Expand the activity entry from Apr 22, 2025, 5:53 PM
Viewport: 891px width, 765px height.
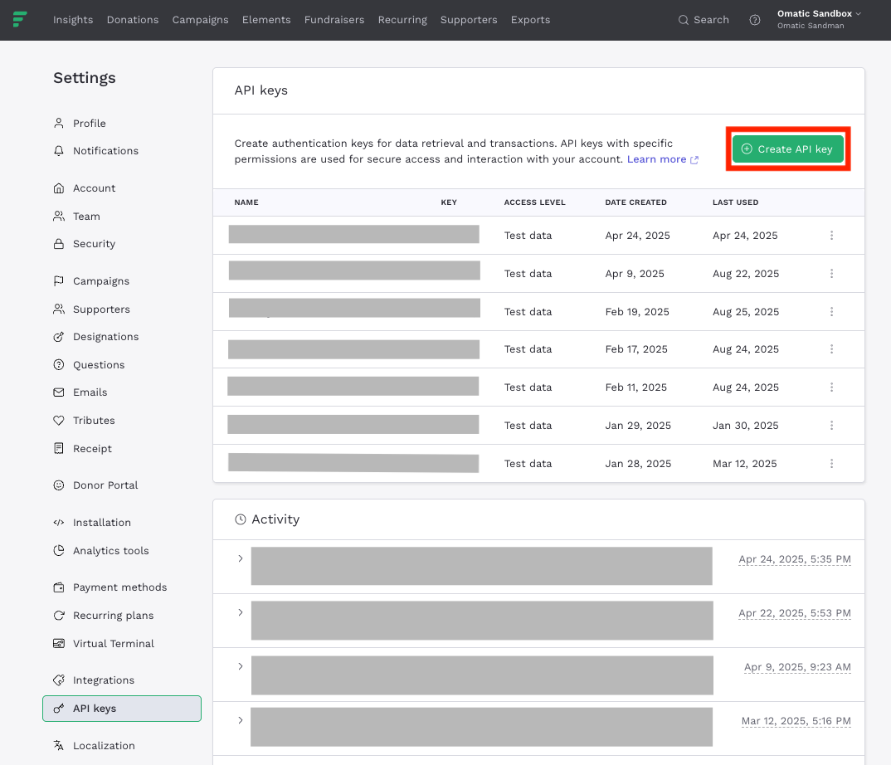(241, 612)
